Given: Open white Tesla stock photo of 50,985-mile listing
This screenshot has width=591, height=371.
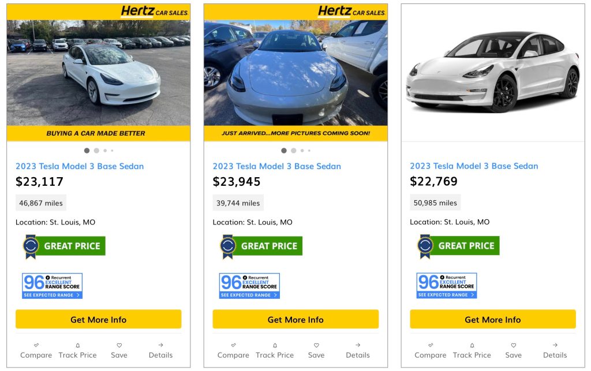Looking at the screenshot, I should pos(493,72).
